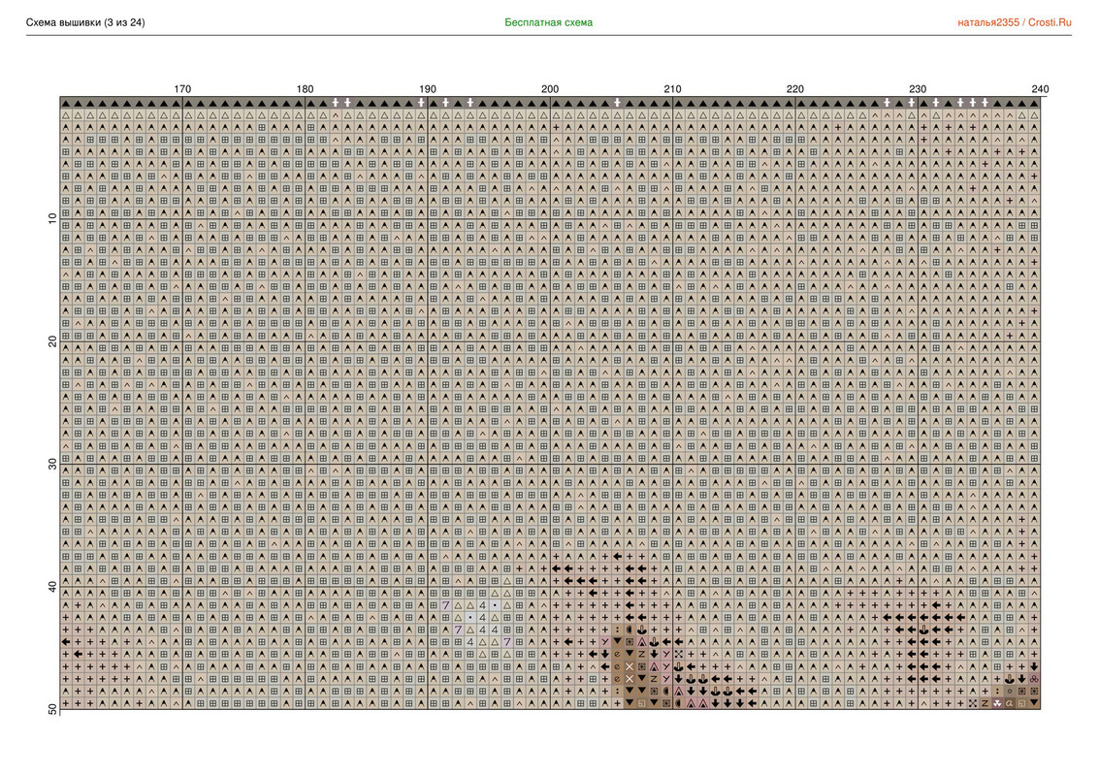Screen dimensions: 1098x776
Task: Click row label 10 on left ruler
Action: (x=52, y=218)
